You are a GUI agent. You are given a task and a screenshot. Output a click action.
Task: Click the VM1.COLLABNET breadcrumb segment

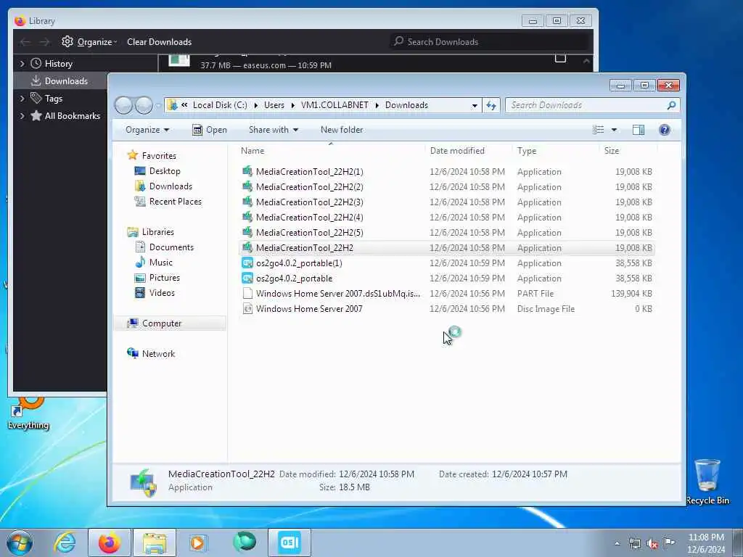[334, 105]
